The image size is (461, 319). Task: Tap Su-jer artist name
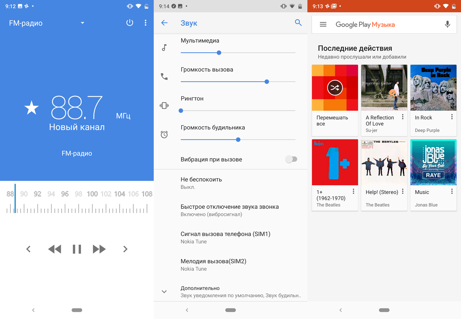click(x=371, y=130)
